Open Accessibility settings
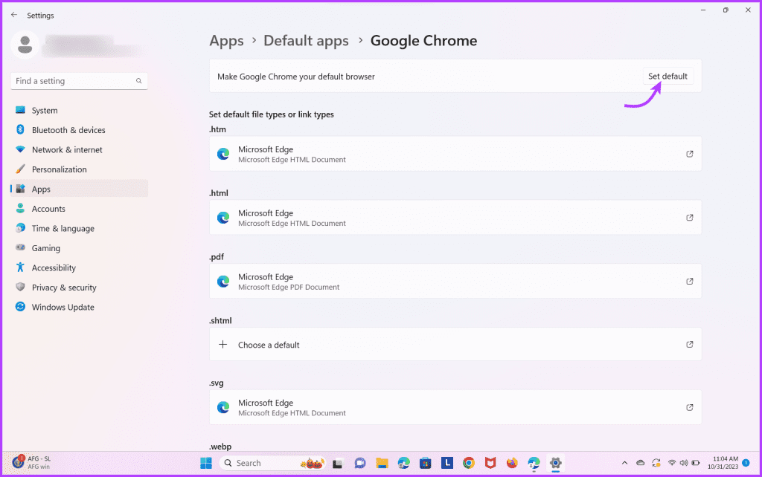Screen dimensions: 762x477 (79, 267)
